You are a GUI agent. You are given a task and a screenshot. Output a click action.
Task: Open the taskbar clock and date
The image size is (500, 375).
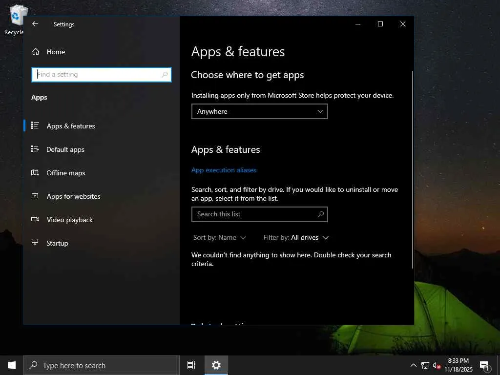(x=458, y=365)
